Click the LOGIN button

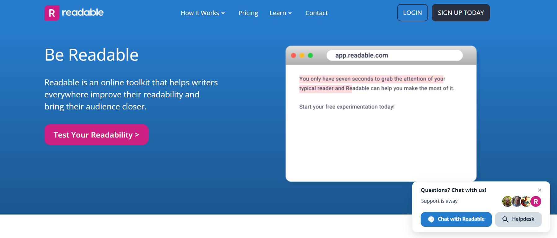(413, 13)
